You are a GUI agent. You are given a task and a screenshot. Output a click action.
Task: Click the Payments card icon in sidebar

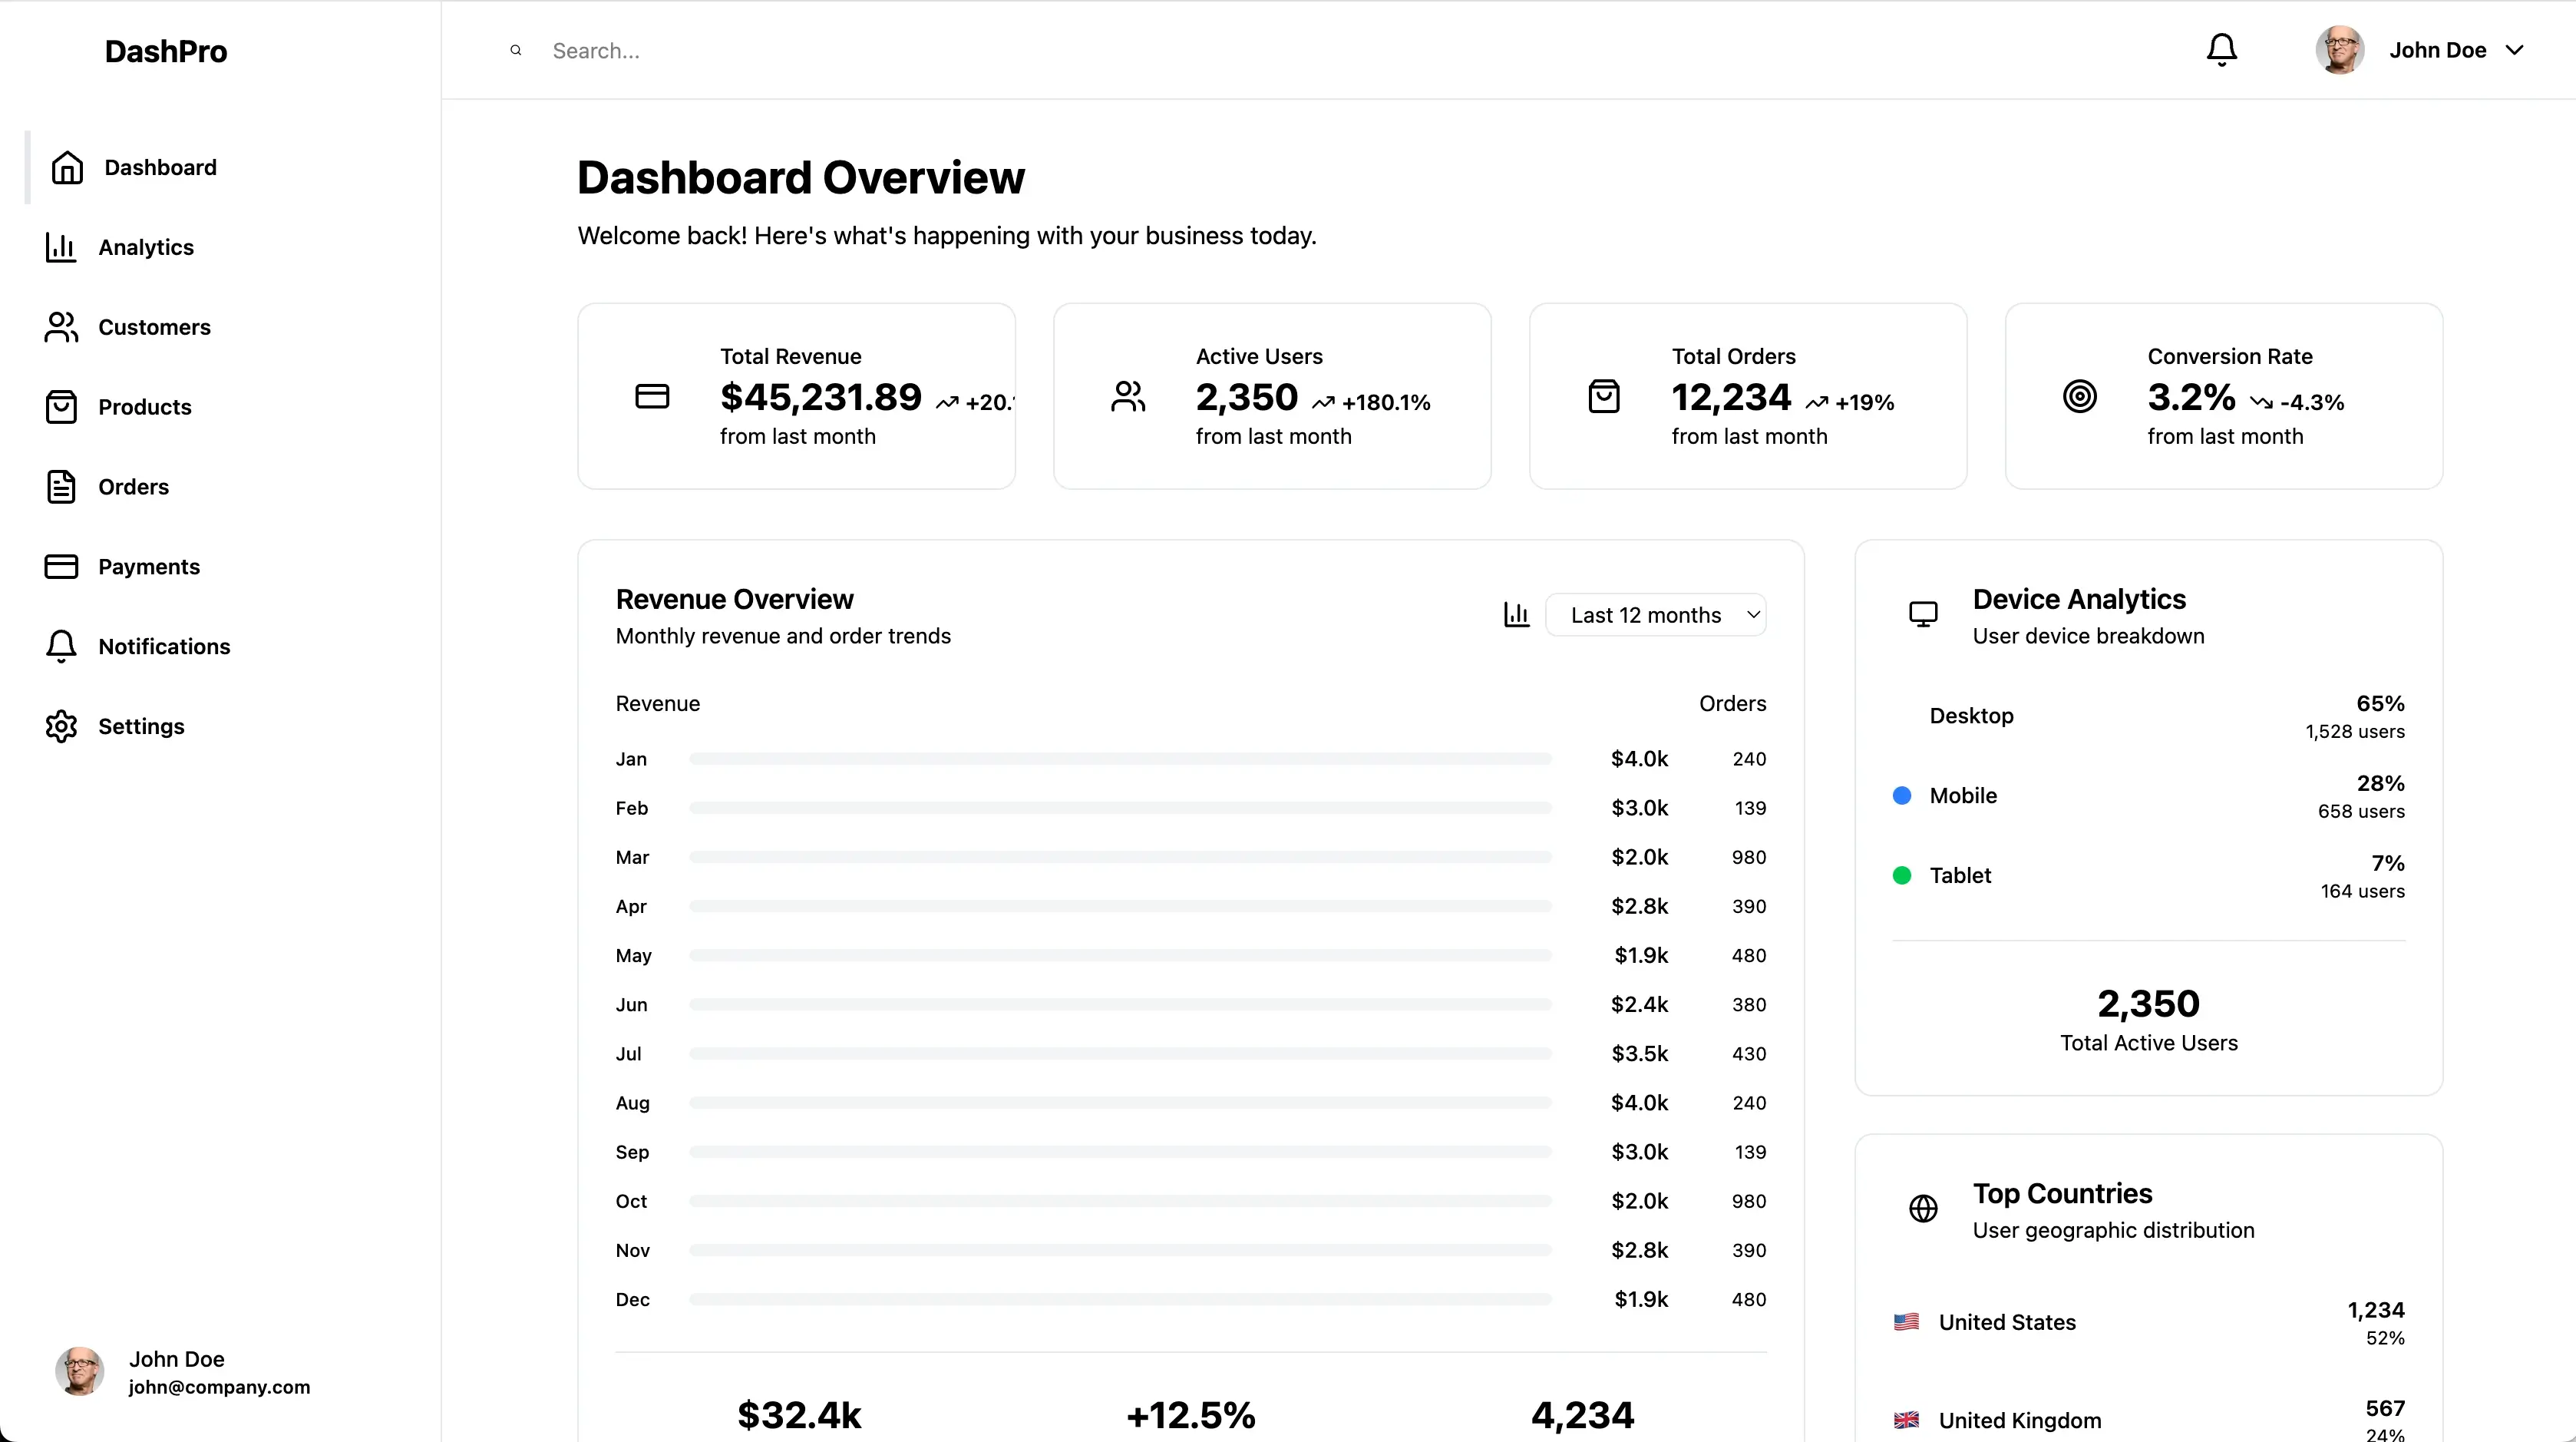[x=61, y=566]
